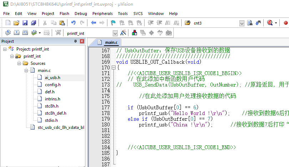The width and height of the screenshot is (289, 167).
Task: Open the Tools menu
Action: click(x=123, y=14)
